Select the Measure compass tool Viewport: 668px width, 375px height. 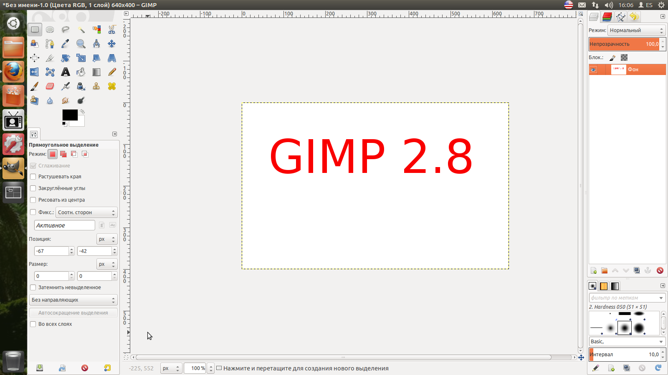coord(96,44)
